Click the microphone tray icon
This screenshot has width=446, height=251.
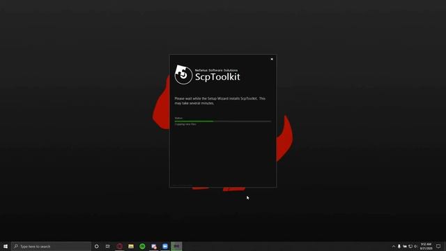399,246
